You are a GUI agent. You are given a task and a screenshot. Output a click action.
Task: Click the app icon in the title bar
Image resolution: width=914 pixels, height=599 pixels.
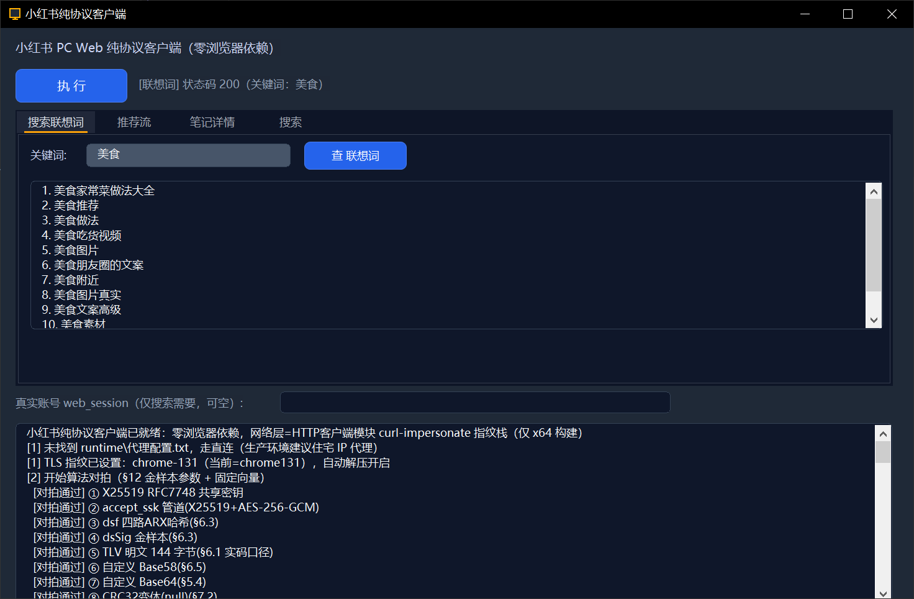15,14
